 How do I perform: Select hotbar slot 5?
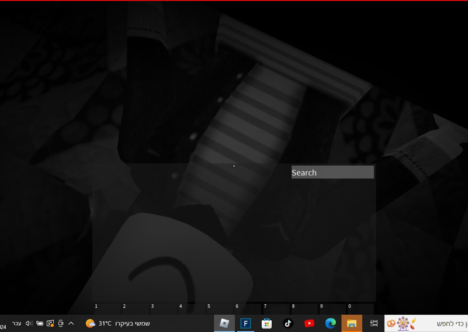[x=219, y=309]
